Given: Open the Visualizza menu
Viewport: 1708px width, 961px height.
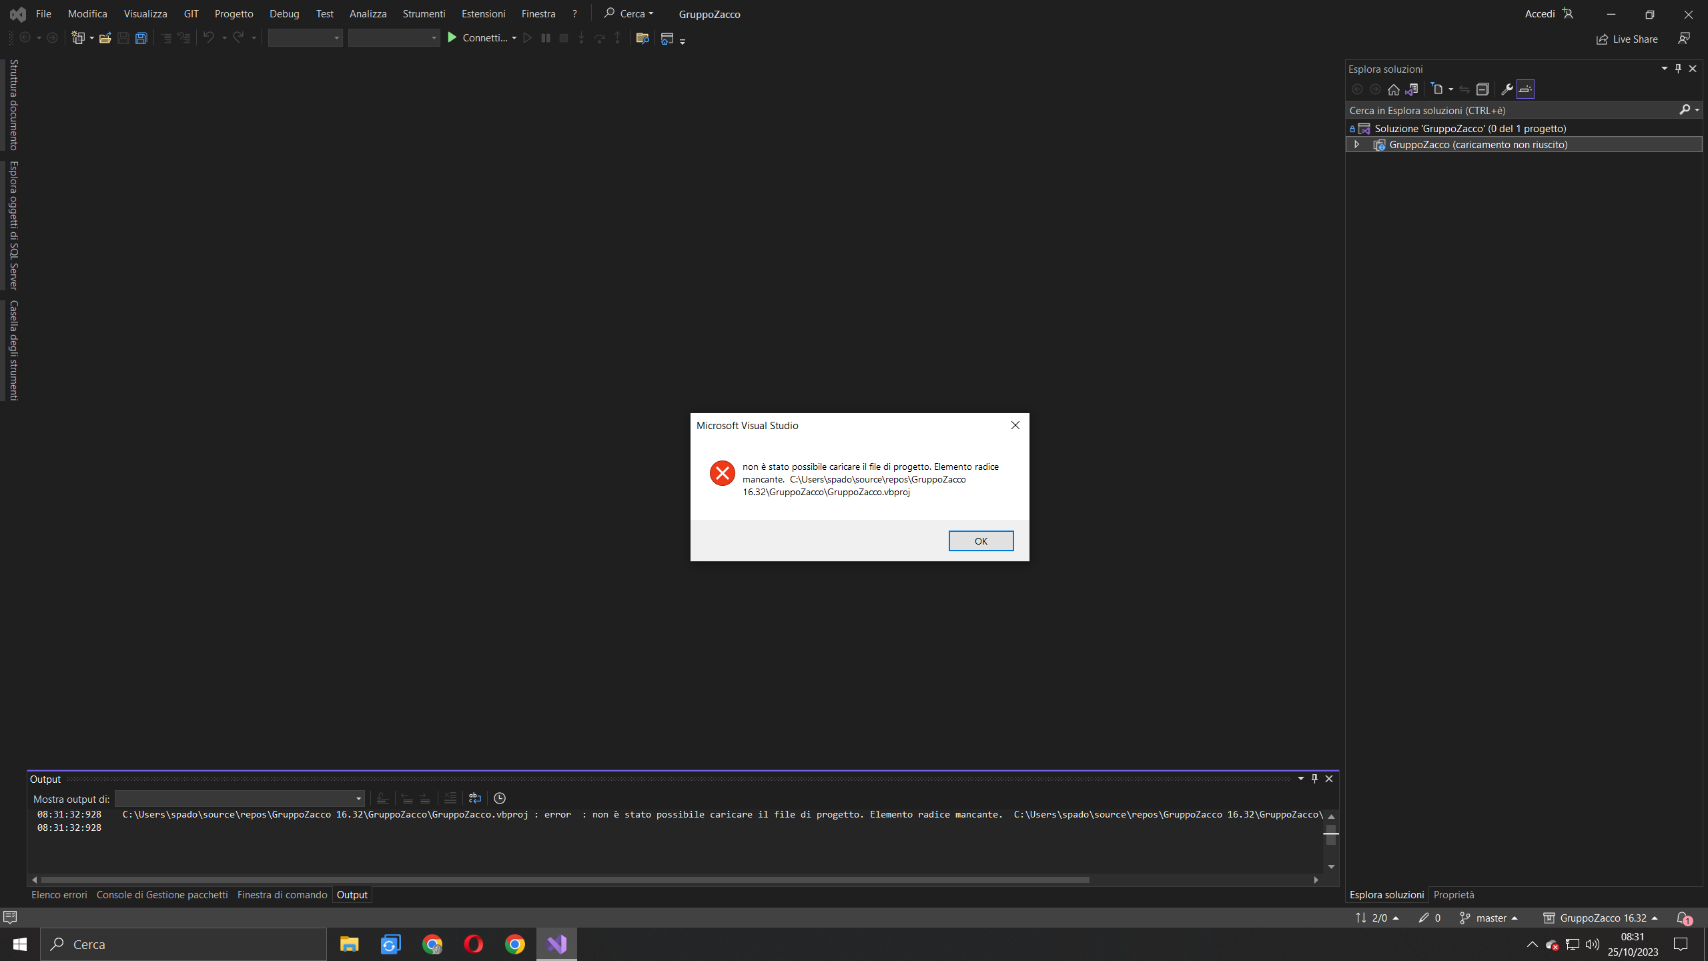Looking at the screenshot, I should pyautogui.click(x=145, y=13).
